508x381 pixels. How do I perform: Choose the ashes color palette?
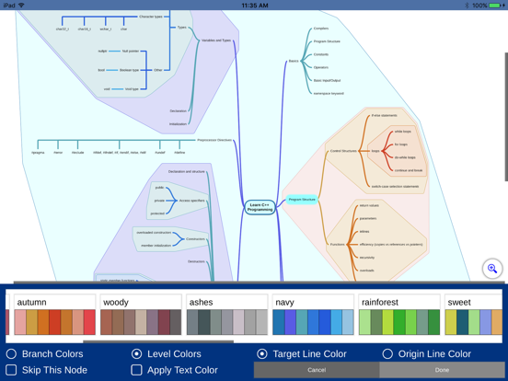(x=227, y=315)
